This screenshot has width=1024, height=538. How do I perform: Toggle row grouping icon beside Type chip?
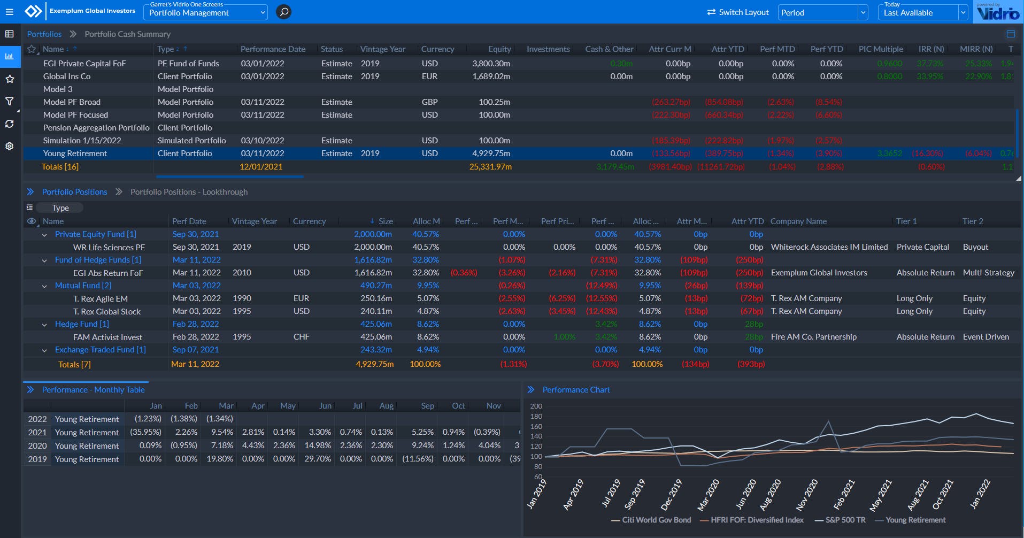pos(30,207)
